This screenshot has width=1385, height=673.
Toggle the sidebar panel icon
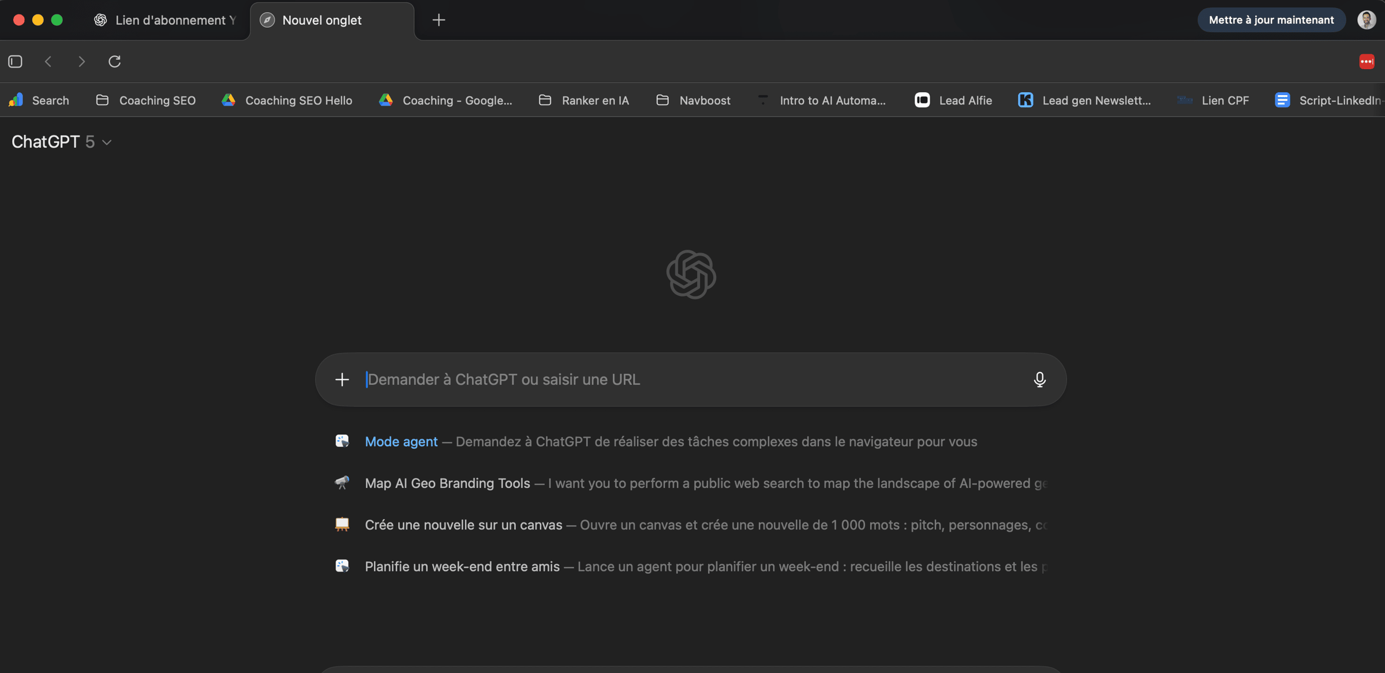pos(16,61)
